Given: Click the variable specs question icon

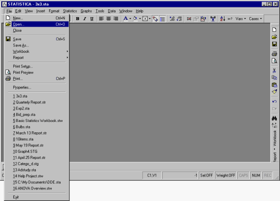Looking at the screenshot, I should [230, 19].
